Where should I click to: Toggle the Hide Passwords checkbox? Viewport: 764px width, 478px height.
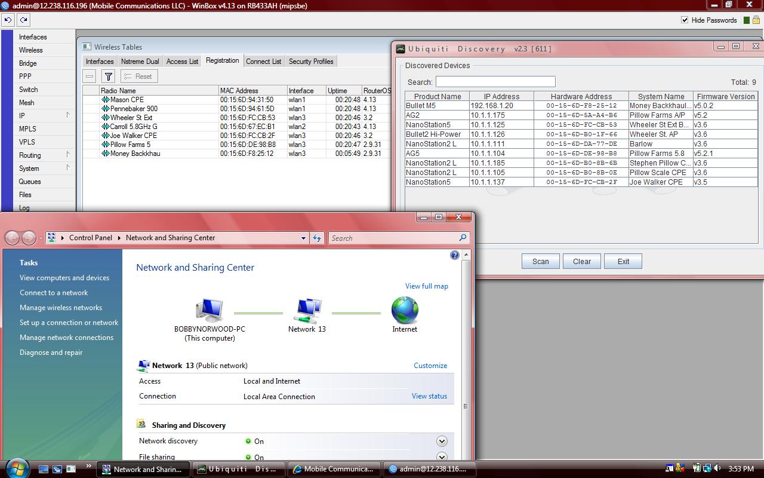(685, 20)
